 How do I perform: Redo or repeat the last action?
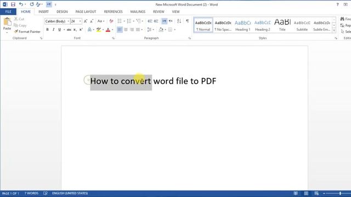32,4
